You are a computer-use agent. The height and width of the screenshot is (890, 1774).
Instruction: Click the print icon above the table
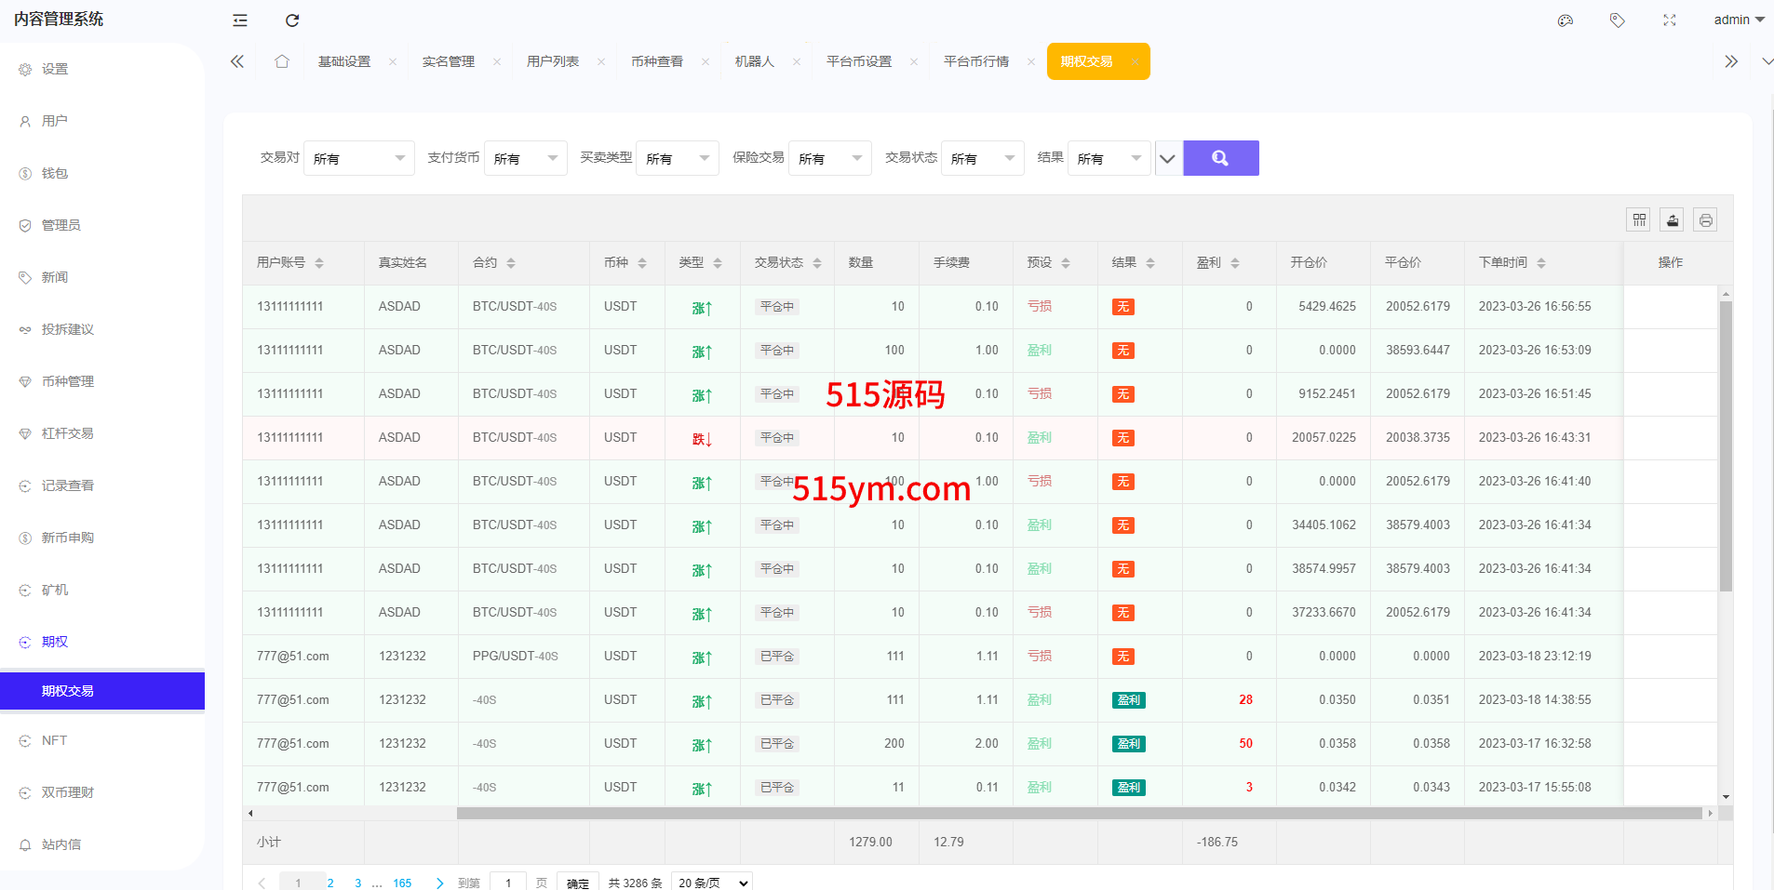pos(1705,220)
